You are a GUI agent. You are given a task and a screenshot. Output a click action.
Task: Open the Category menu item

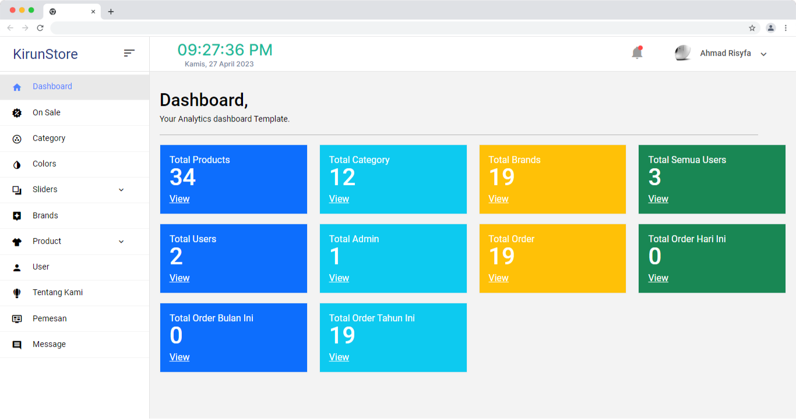pyautogui.click(x=49, y=139)
